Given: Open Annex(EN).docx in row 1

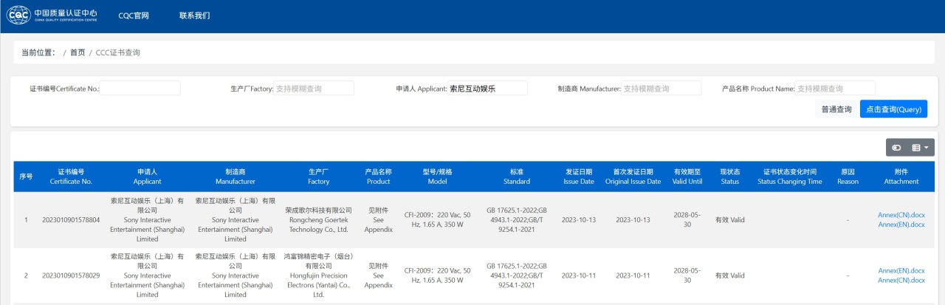Looking at the screenshot, I should click(901, 224).
